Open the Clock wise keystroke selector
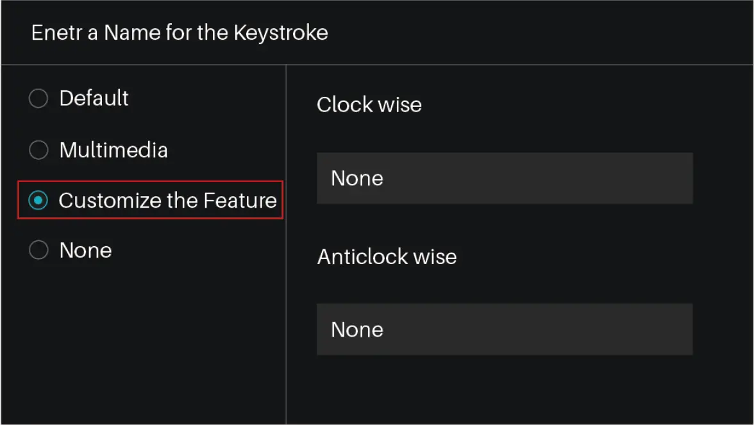 pyautogui.click(x=504, y=178)
